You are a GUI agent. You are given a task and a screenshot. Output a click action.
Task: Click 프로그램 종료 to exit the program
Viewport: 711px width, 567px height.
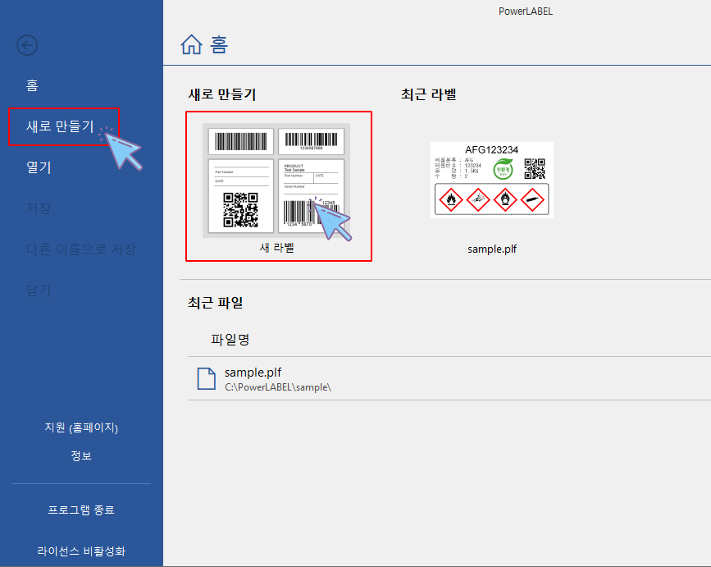click(80, 510)
